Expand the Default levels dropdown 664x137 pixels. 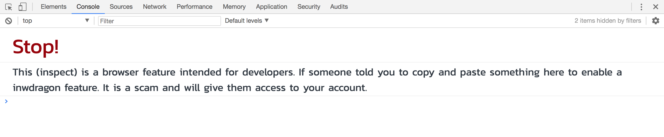point(247,21)
